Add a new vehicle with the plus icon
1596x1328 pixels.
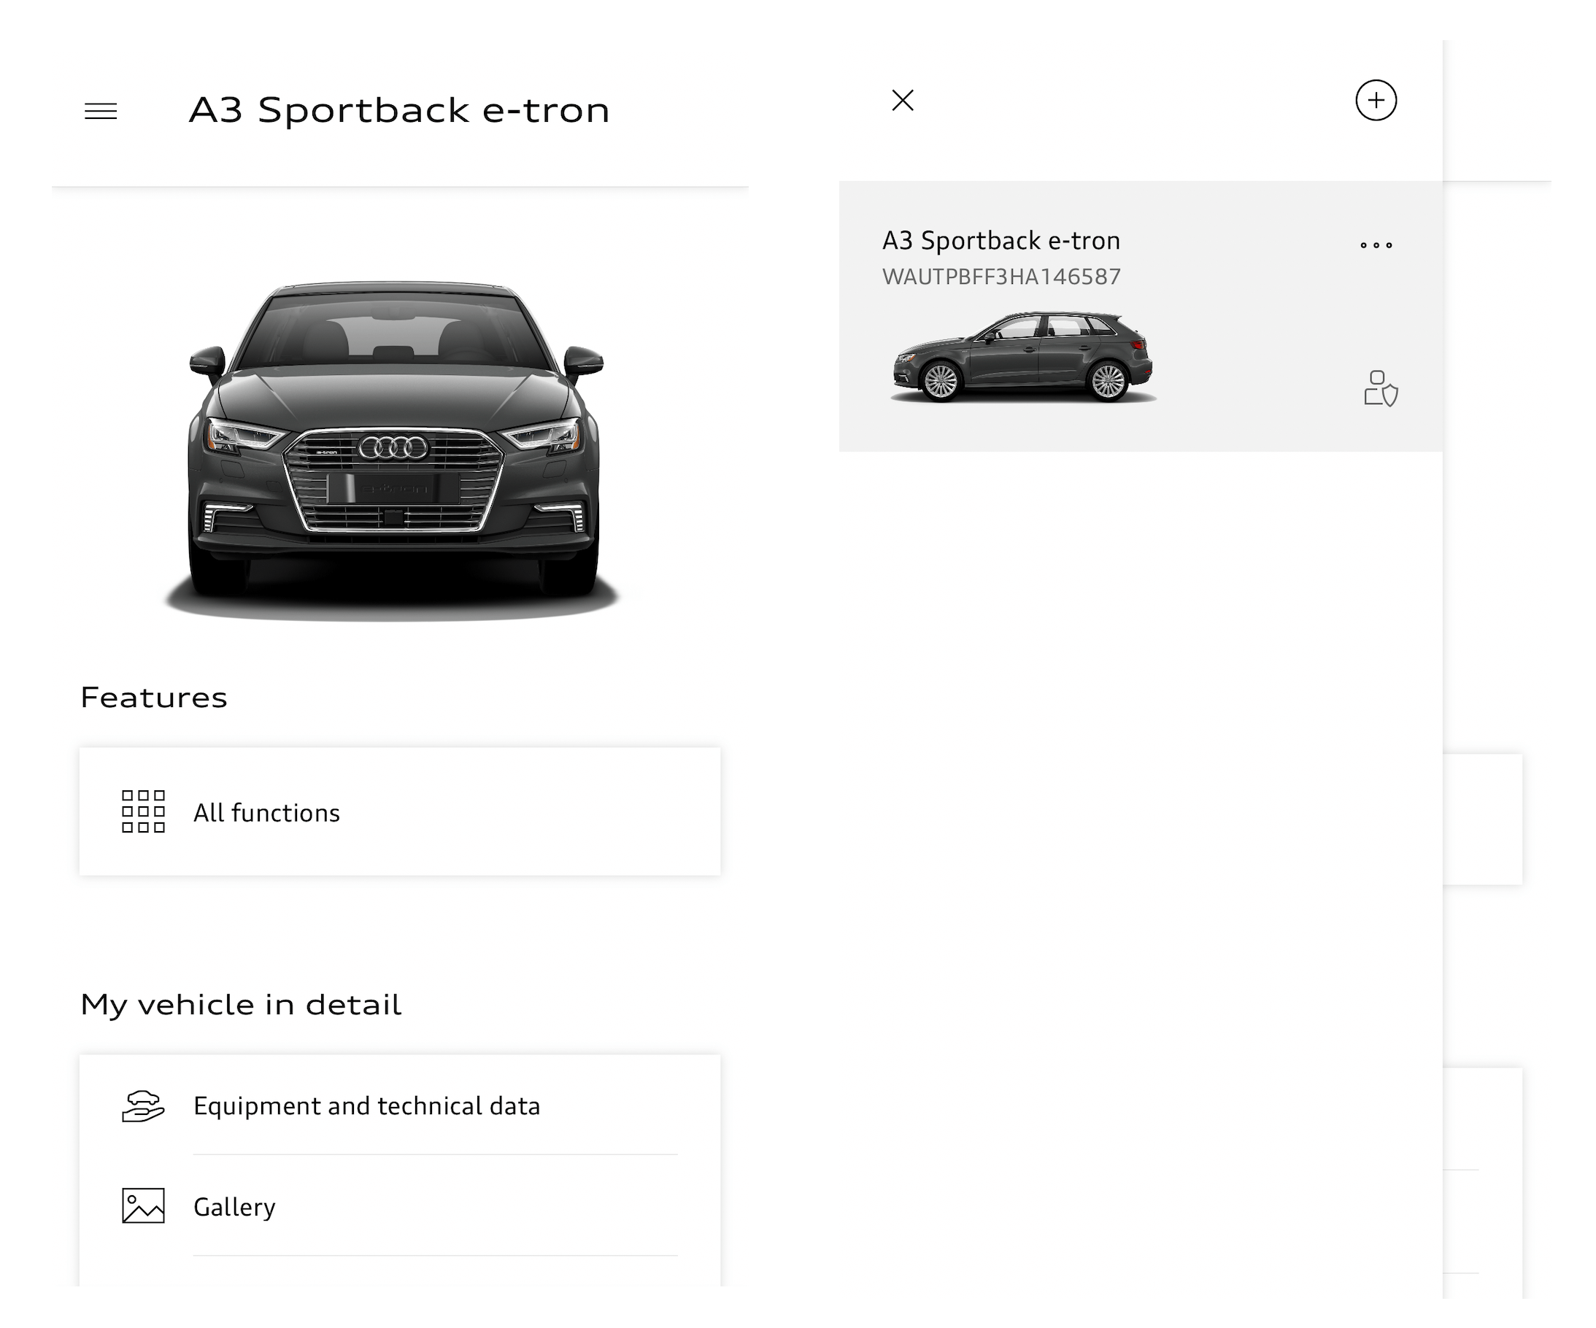click(1376, 100)
